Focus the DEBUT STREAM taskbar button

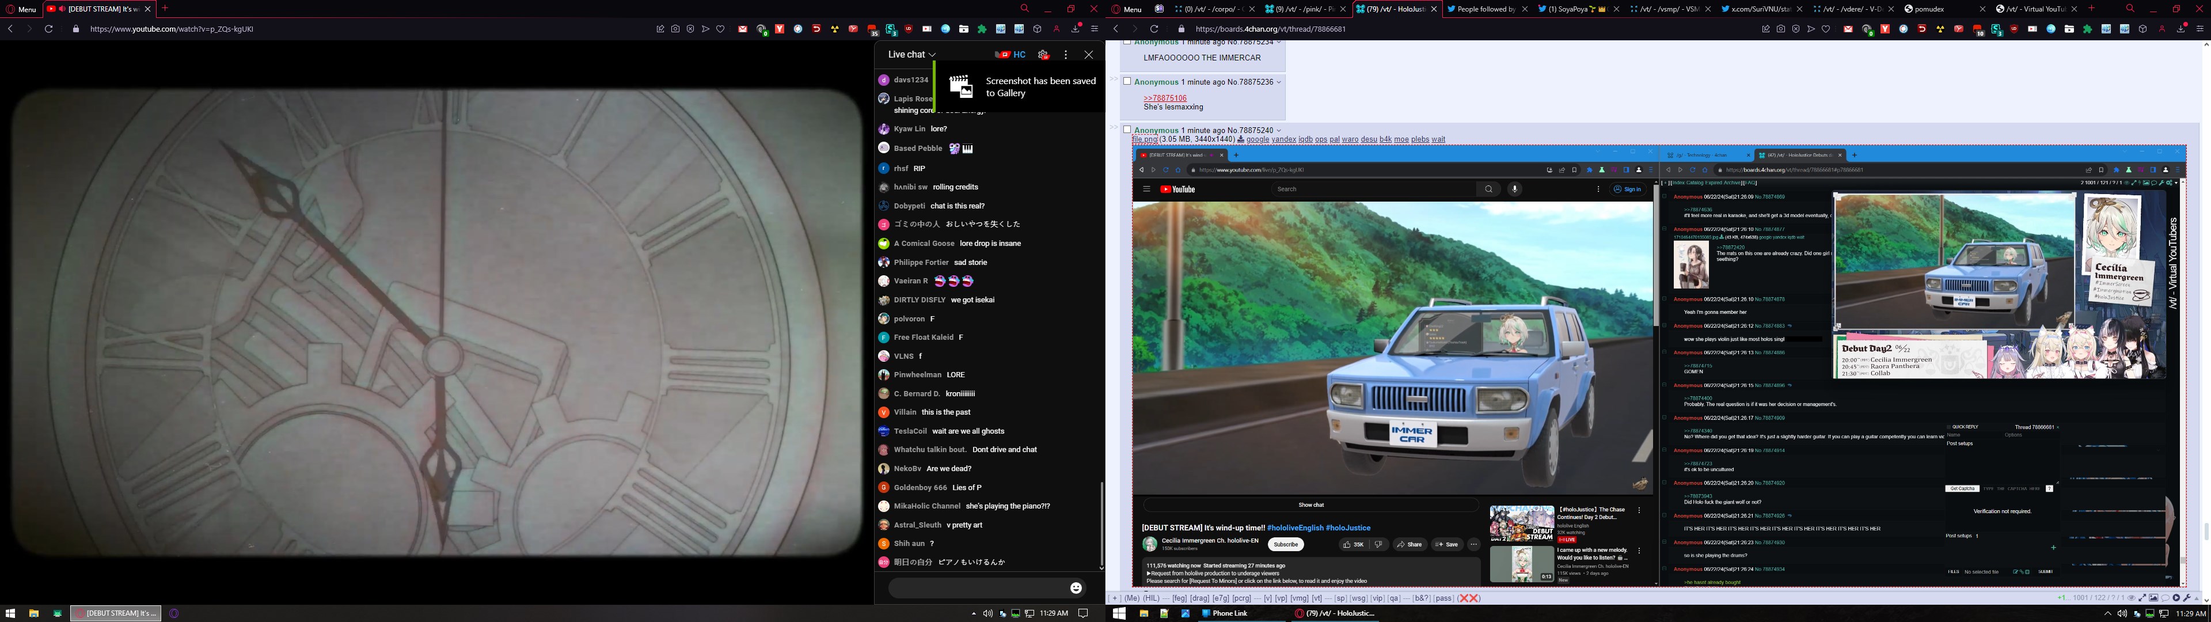115,613
